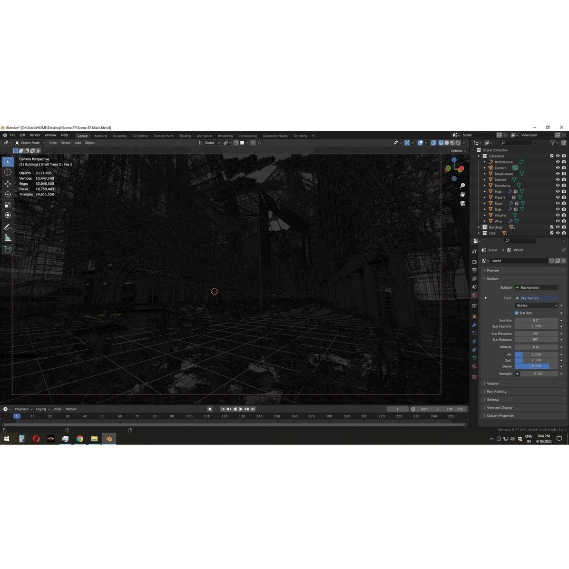This screenshot has height=569, width=569.
Task: Play the animation forward
Action: (x=241, y=409)
